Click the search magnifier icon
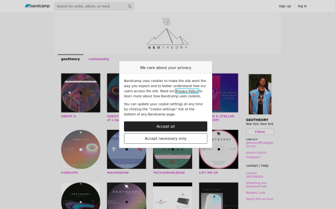 130,6
